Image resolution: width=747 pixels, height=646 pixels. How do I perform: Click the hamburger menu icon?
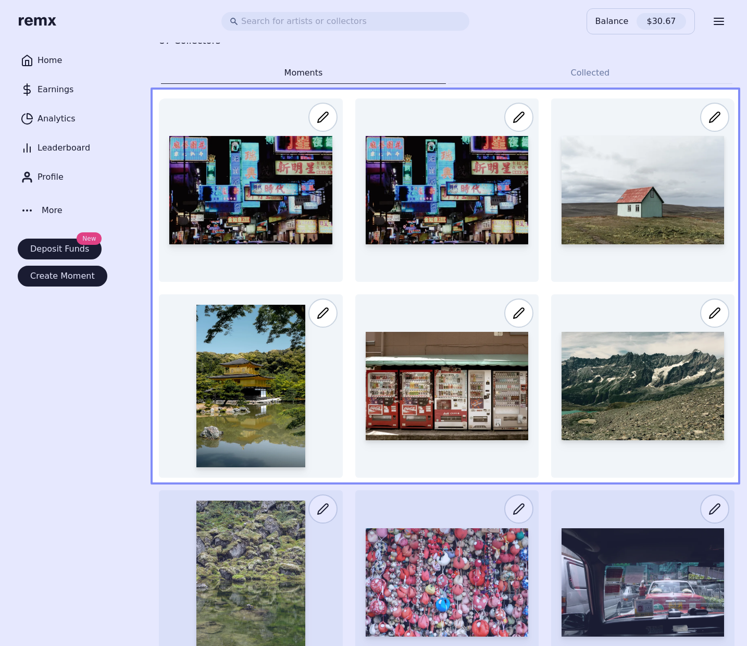pos(718,21)
